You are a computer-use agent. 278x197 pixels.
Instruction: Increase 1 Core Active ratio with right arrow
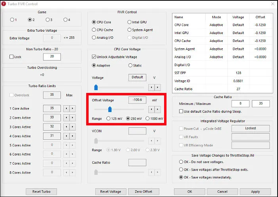point(72,108)
